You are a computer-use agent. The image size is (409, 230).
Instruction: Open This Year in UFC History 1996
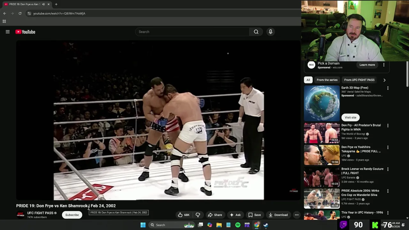362,212
